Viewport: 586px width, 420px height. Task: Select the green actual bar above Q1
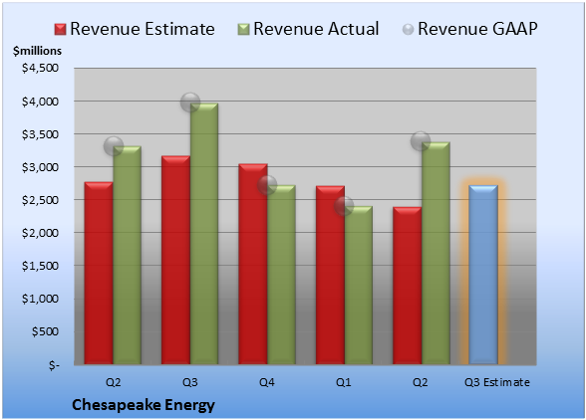(x=359, y=285)
